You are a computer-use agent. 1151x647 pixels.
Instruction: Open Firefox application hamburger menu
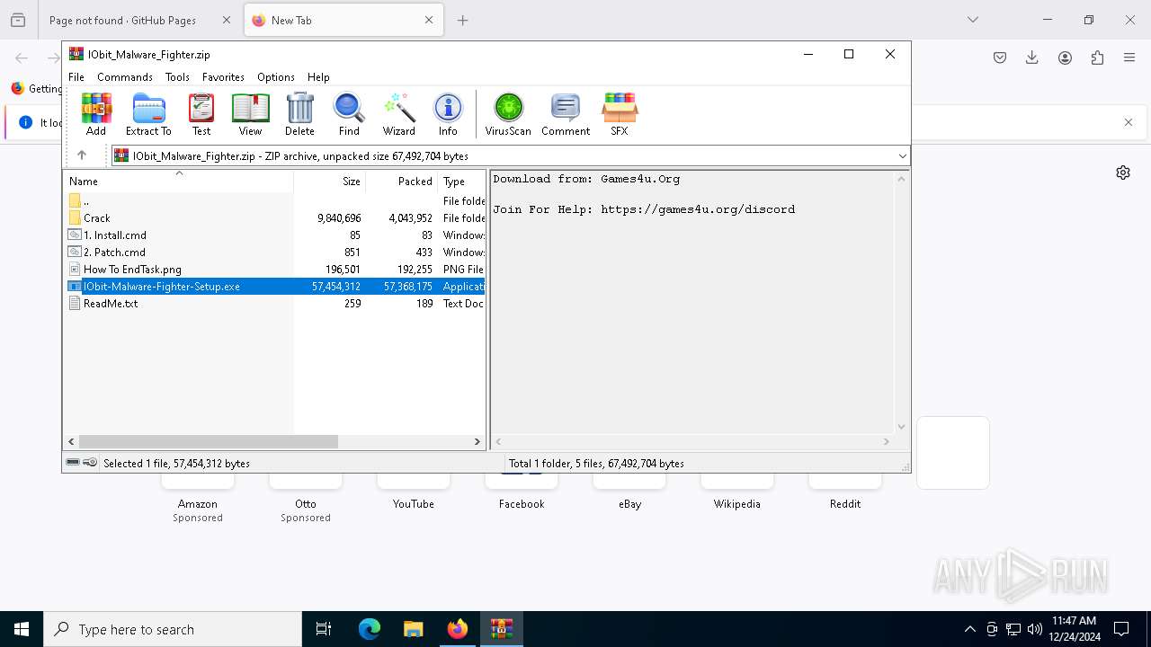[1129, 58]
